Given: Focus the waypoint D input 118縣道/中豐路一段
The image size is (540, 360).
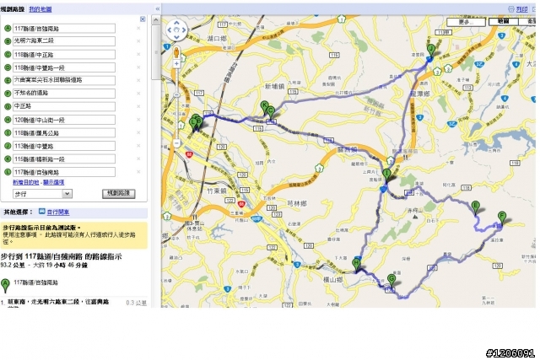Looking at the screenshot, I should (x=64, y=67).
